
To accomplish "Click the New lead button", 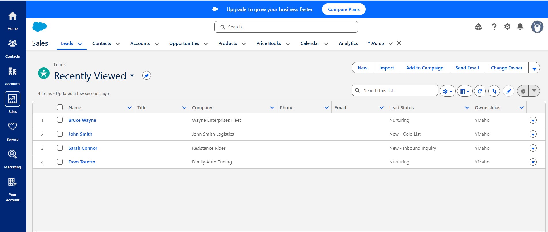I will pyautogui.click(x=363, y=68).
